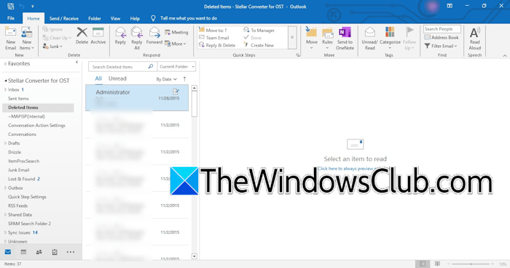Expand the Favorites section

tap(5, 64)
